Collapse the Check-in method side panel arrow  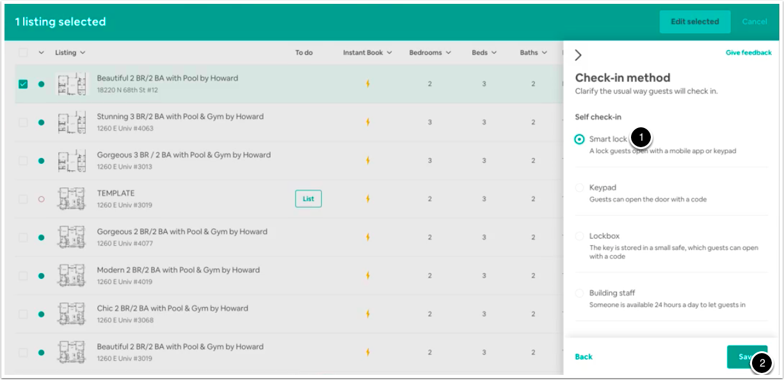coord(579,55)
